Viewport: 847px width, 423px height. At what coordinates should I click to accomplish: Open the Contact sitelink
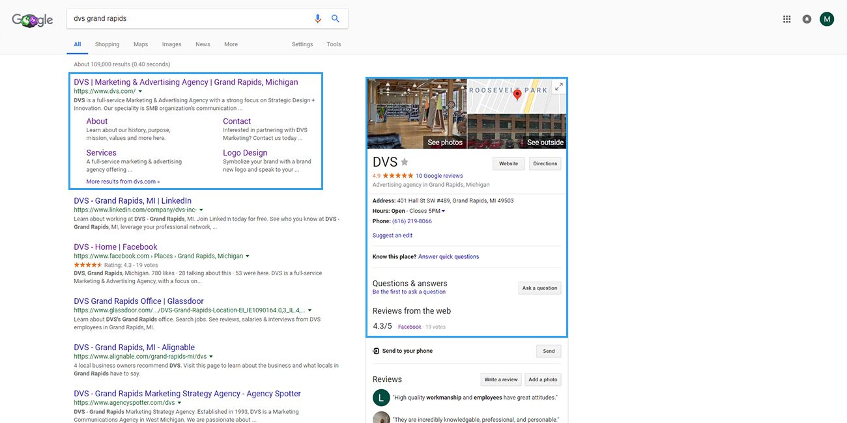point(237,121)
